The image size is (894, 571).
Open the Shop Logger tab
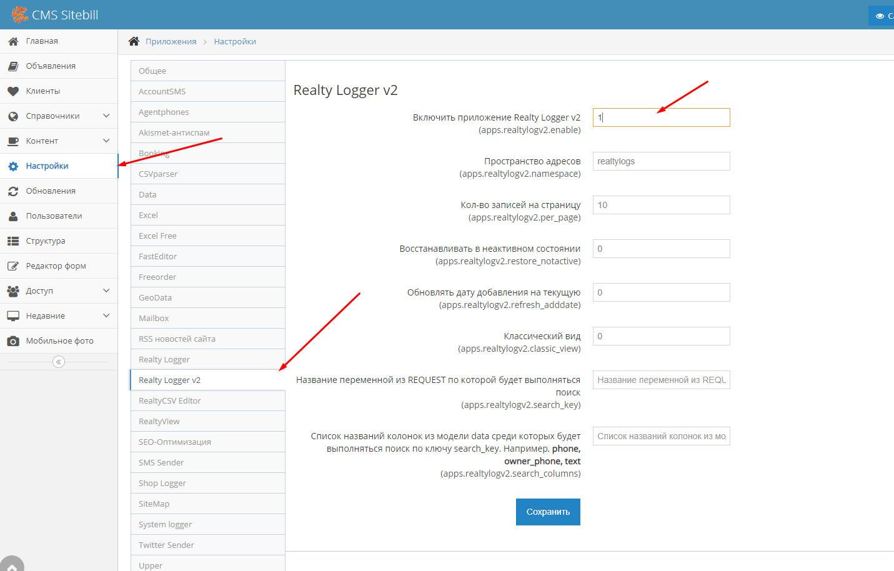coord(208,483)
